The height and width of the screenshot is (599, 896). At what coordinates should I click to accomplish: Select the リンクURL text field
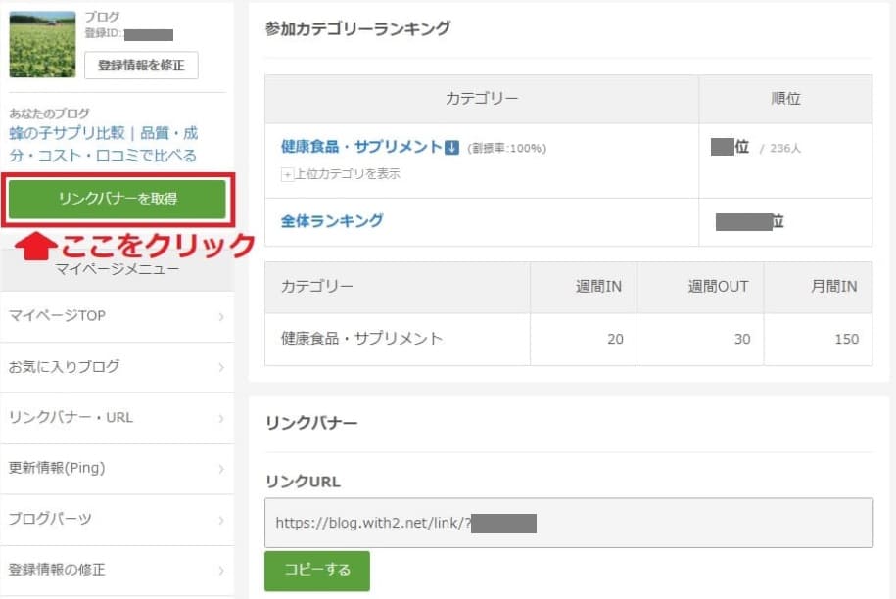(x=569, y=523)
